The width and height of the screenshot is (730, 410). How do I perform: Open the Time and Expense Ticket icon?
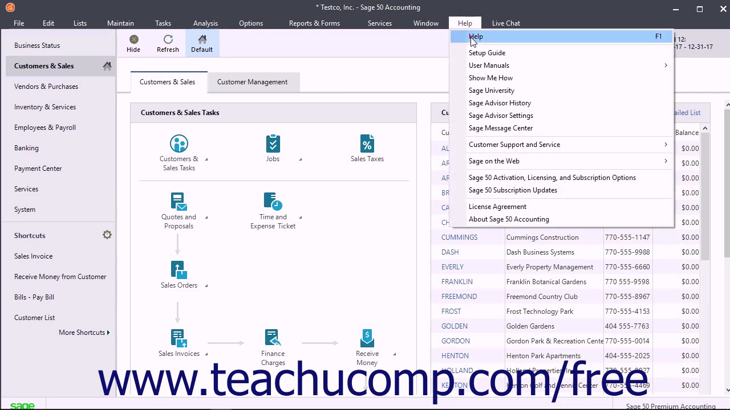click(x=273, y=202)
